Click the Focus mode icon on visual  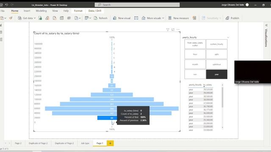(x=173, y=30)
